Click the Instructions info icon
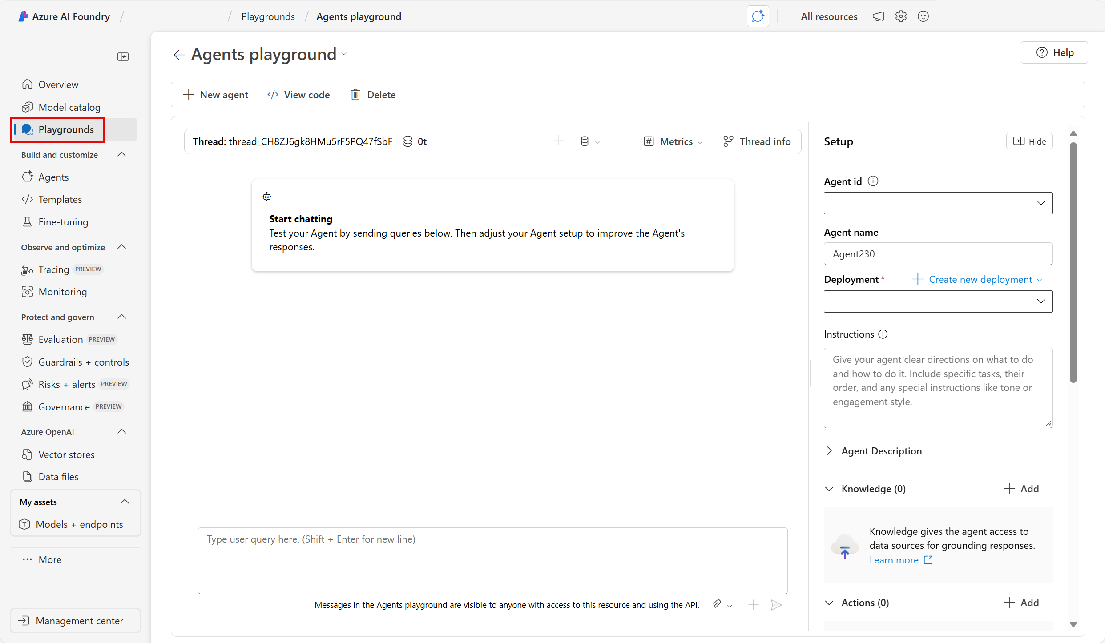This screenshot has width=1105, height=643. point(883,334)
